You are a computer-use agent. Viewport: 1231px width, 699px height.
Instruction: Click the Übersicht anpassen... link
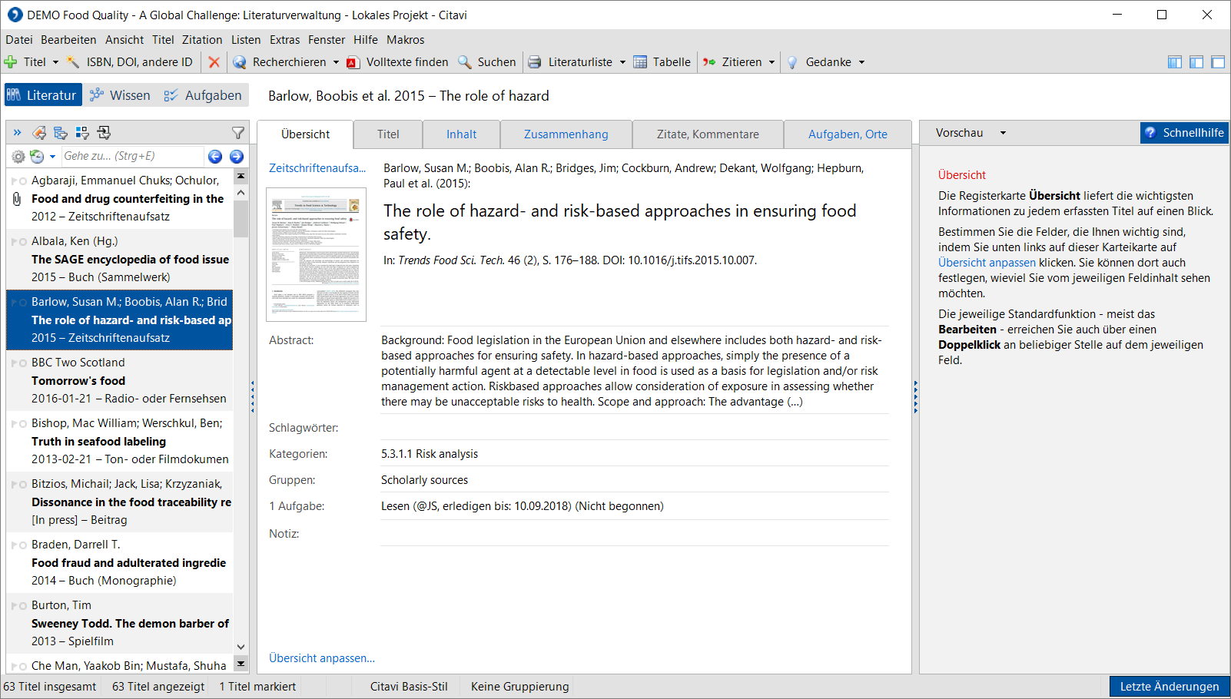[322, 658]
